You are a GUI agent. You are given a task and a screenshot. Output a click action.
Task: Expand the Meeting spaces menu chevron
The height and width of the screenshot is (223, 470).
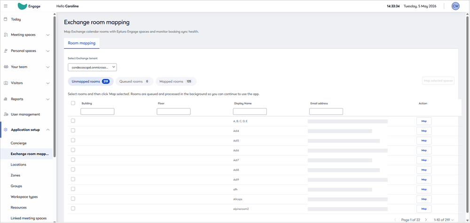[48, 35]
